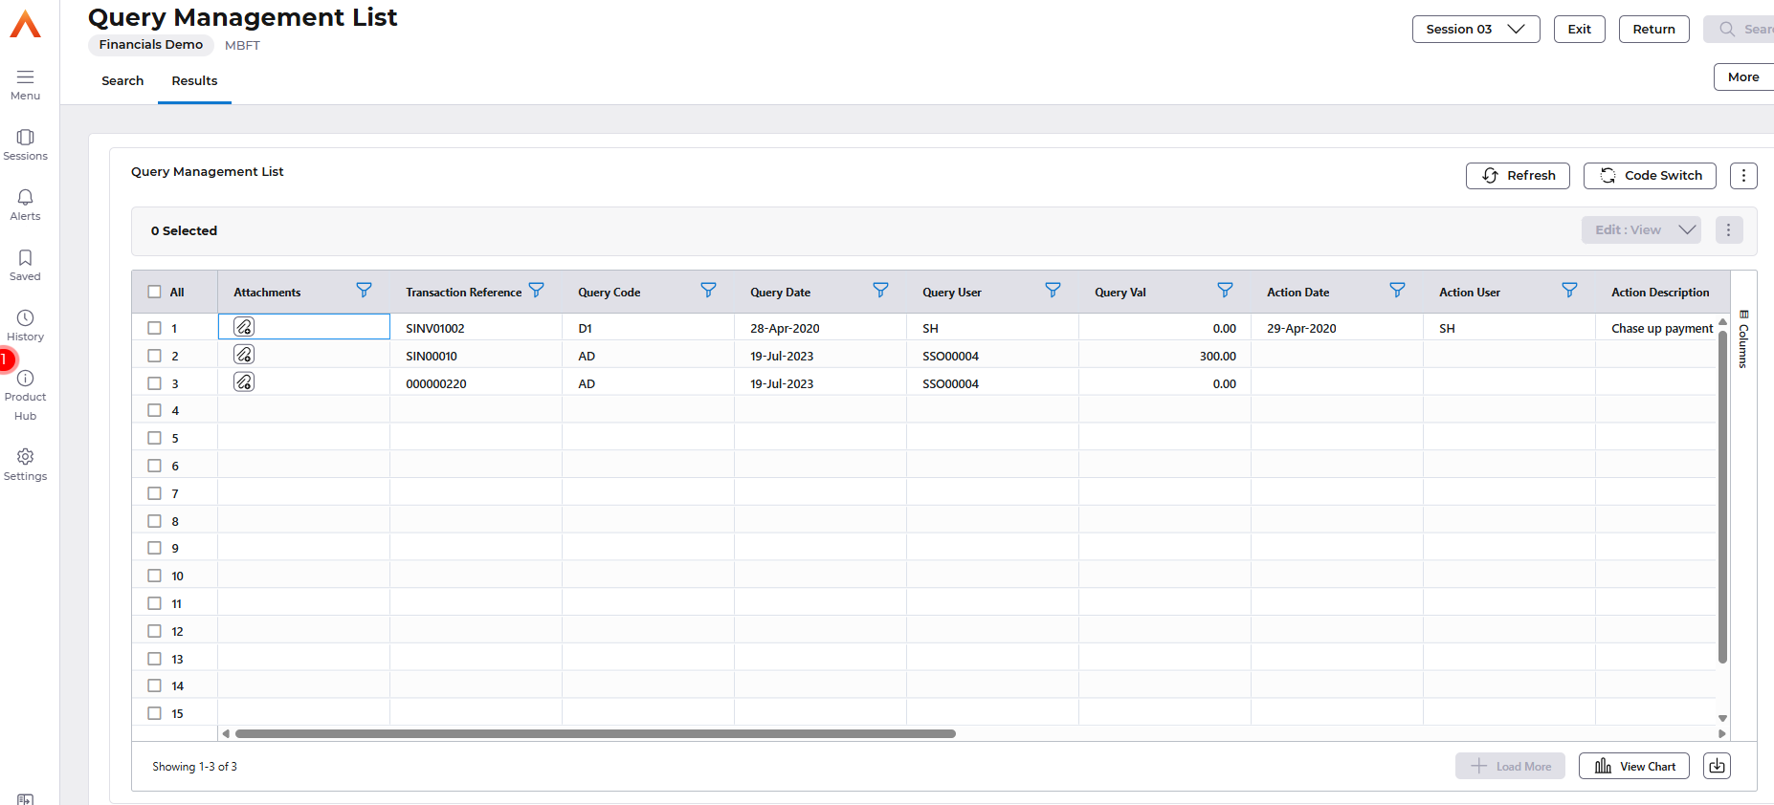
Task: Click the 28-Apr-2020 query date cell
Action: [820, 328]
